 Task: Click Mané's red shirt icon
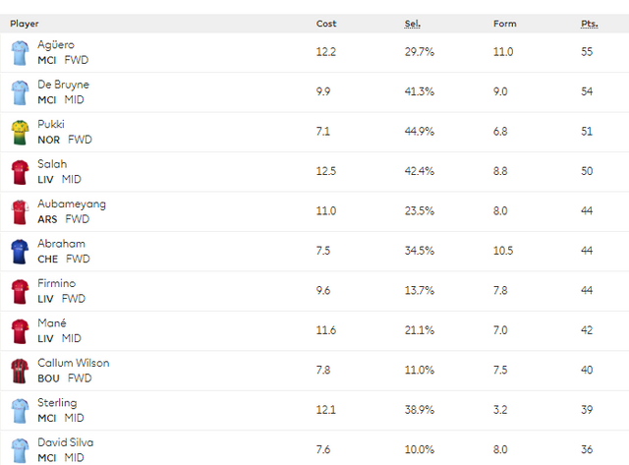click(20, 330)
